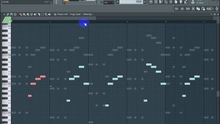Open the Piano roll view button
The height and width of the screenshot is (124, 220).
pyautogui.click(x=161, y=2)
